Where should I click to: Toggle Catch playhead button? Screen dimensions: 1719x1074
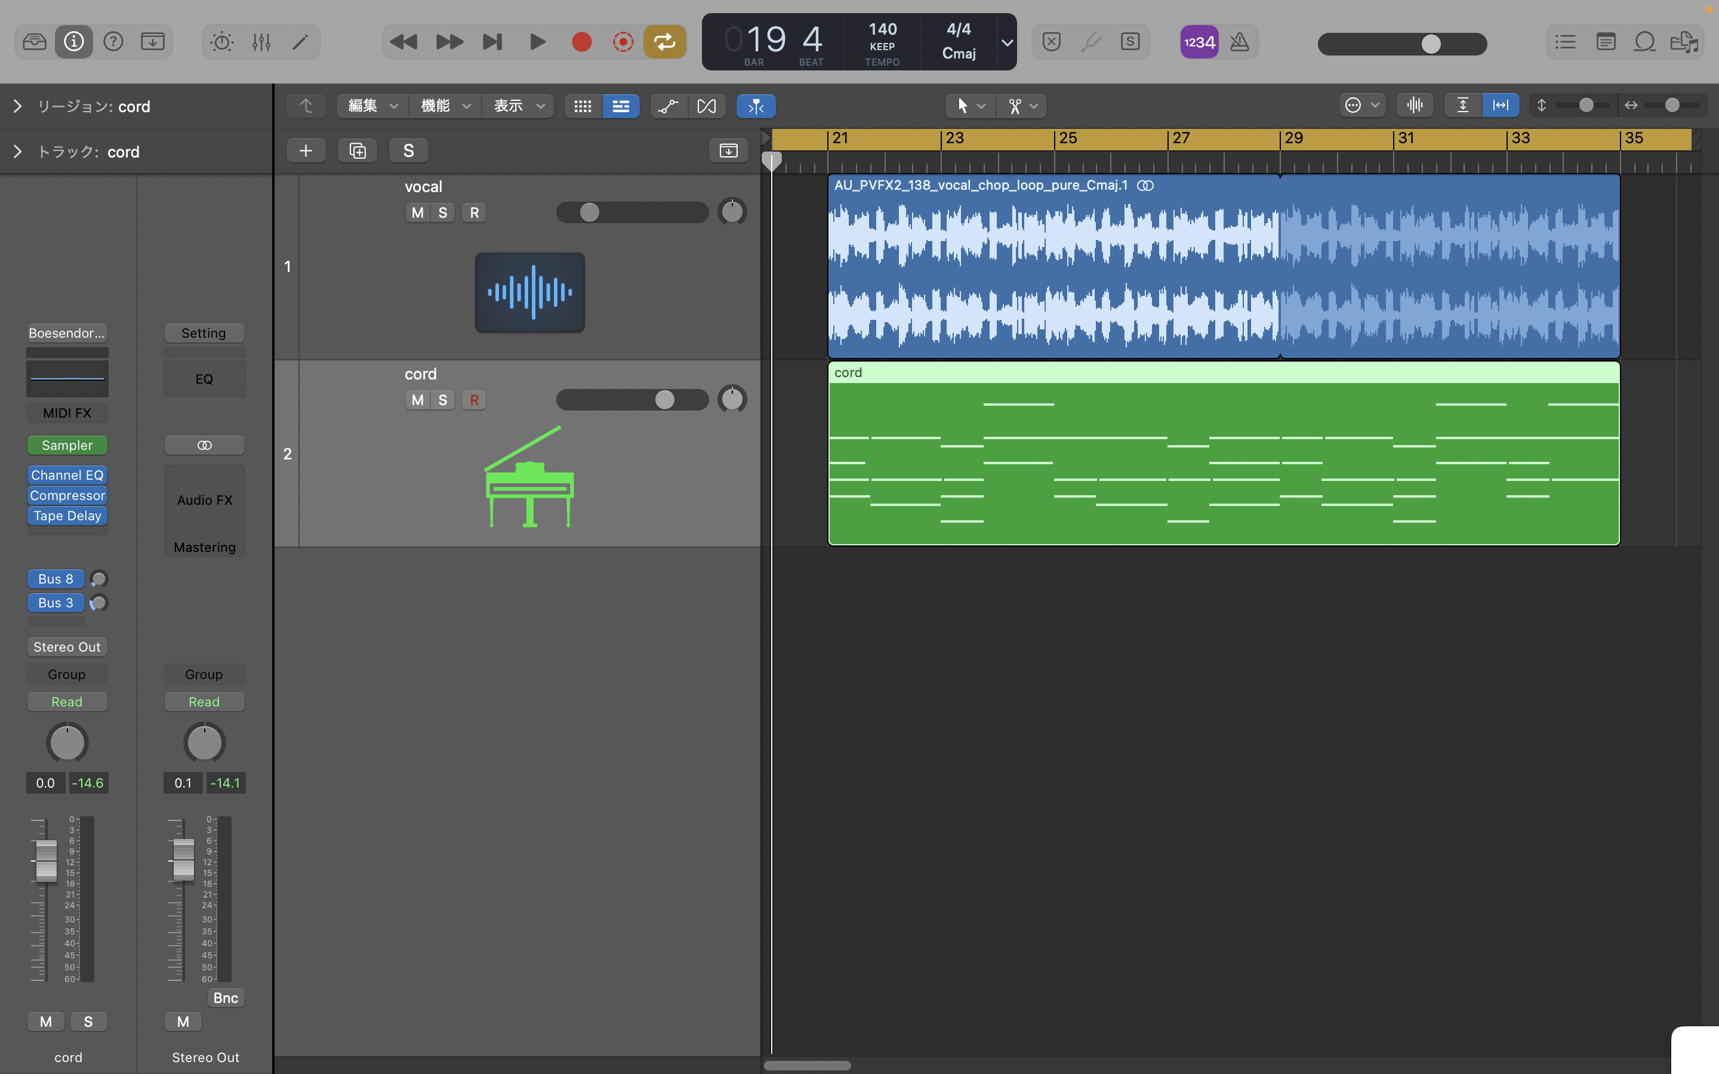(x=756, y=106)
